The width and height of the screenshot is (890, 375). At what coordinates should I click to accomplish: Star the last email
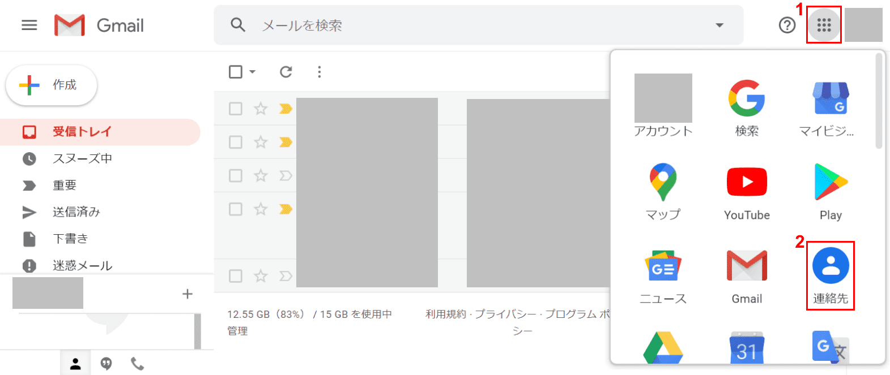click(261, 276)
